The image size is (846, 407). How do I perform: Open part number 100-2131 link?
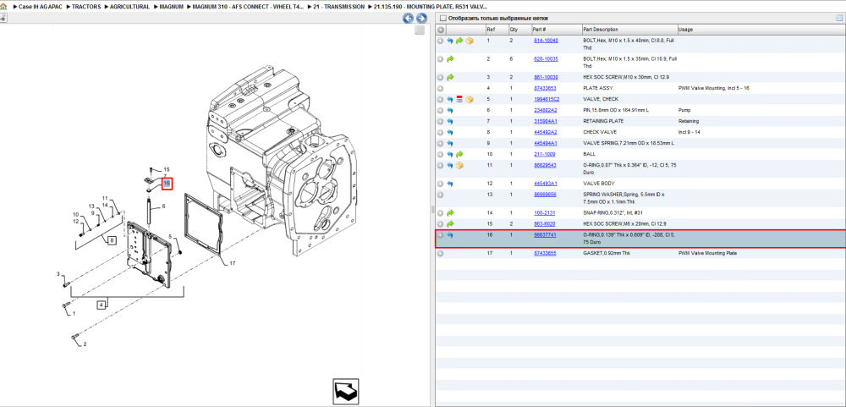click(x=544, y=213)
